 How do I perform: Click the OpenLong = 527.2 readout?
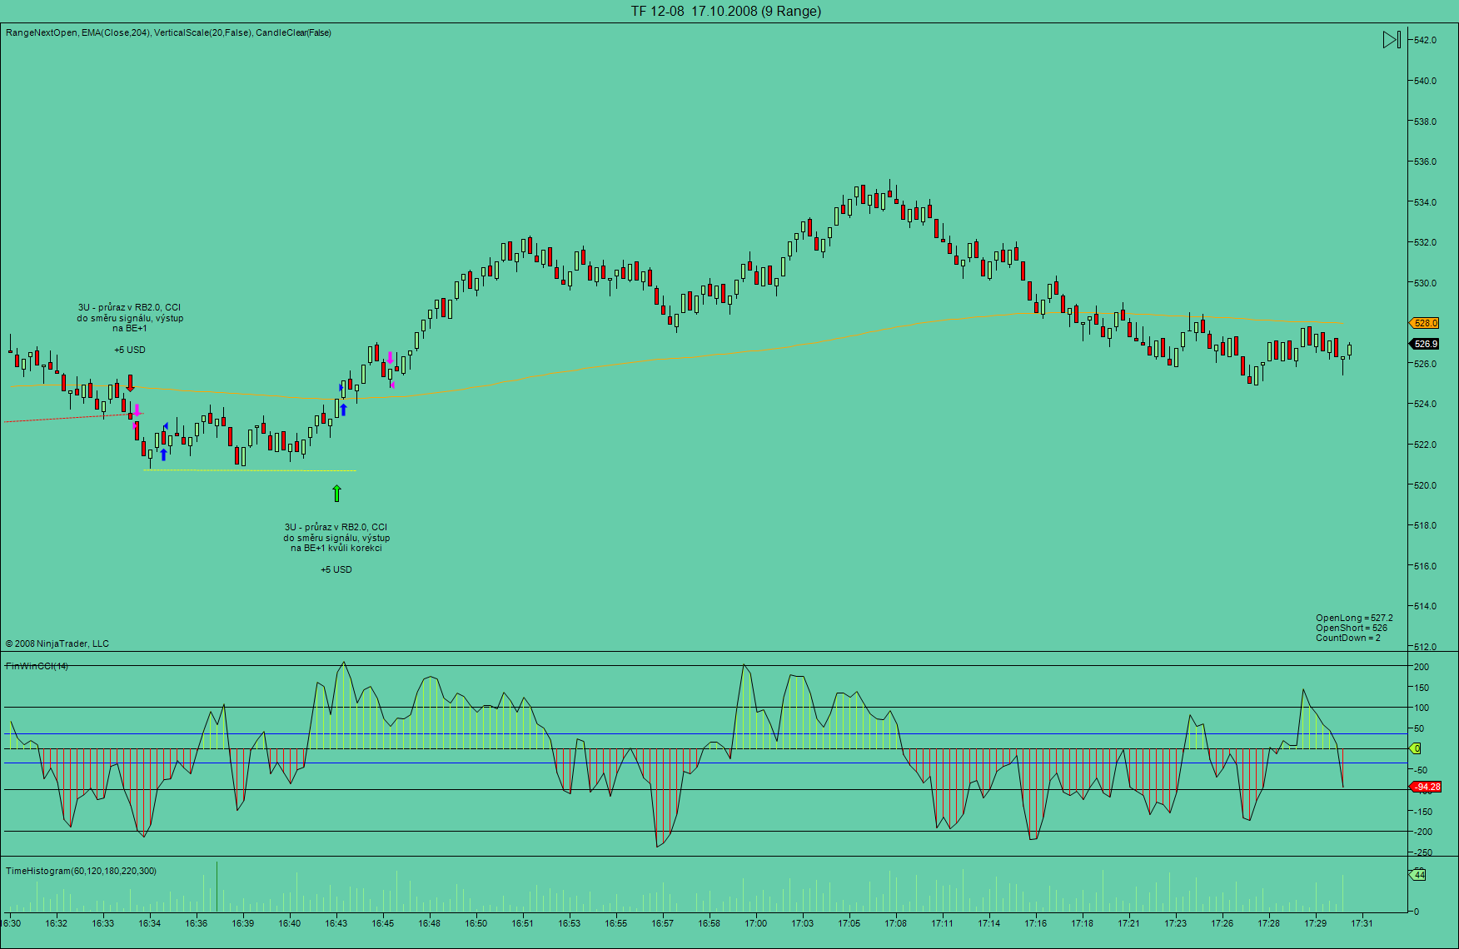pos(1354,618)
